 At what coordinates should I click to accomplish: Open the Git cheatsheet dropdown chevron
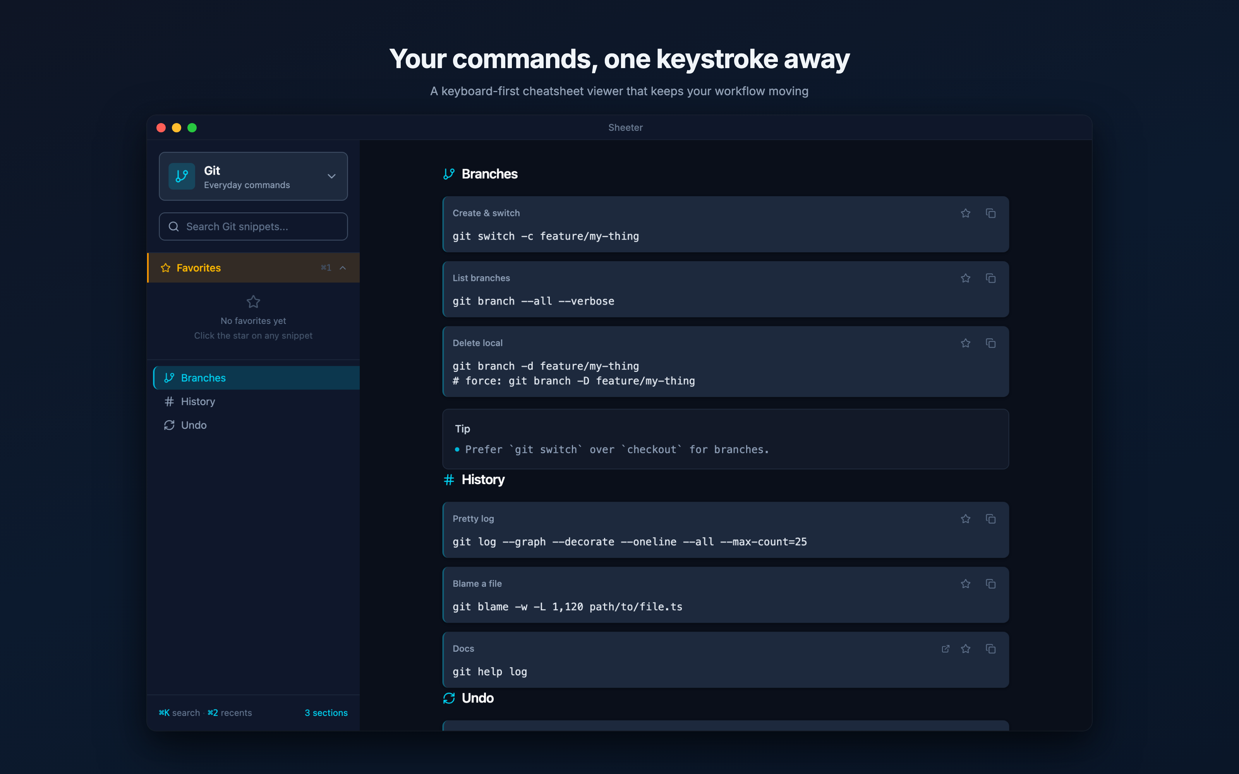coord(331,176)
